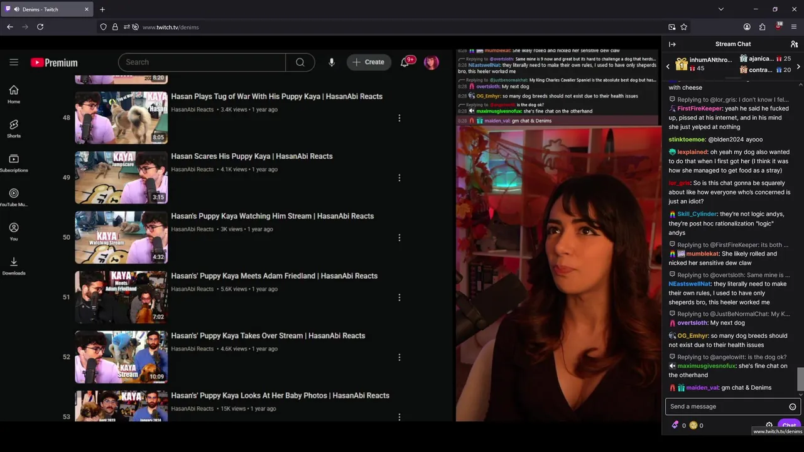804x452 pixels.
Task: Click title Hasan's Puppy Kaya Watching Him Stream
Action: coord(273,216)
